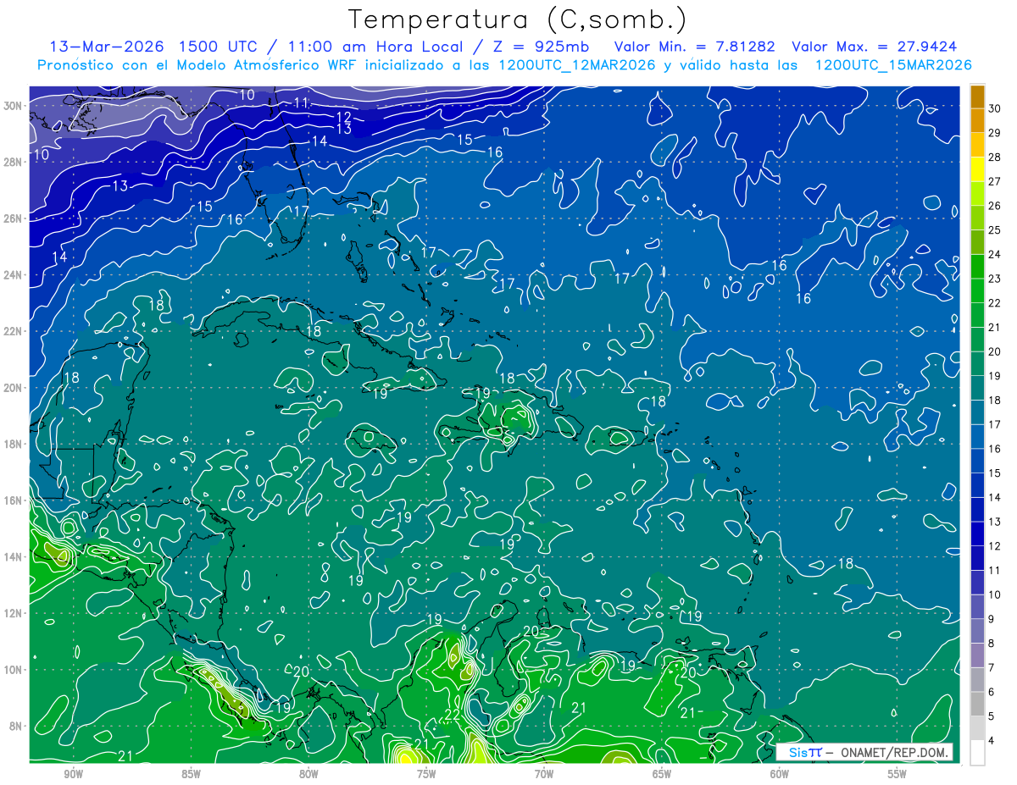Click legend value "4" on color bar
Image resolution: width=1017 pixels, height=785 pixels.
(x=992, y=740)
